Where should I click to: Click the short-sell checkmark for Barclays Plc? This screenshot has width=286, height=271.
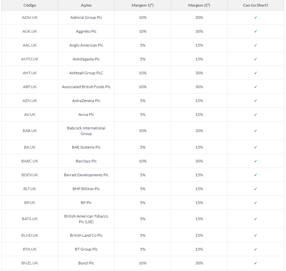coord(256,161)
